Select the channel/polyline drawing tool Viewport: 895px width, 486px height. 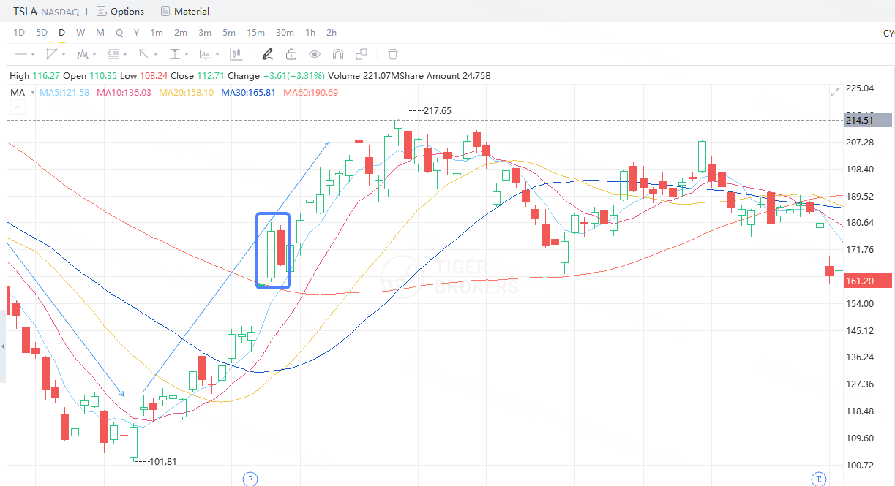click(x=51, y=54)
